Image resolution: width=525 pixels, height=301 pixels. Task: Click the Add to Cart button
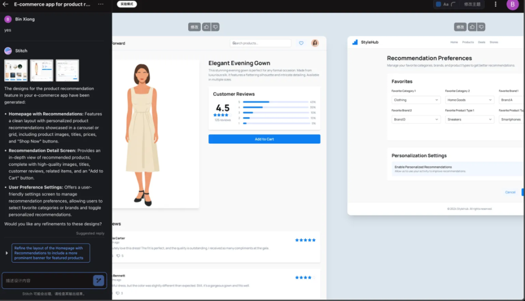tap(264, 139)
